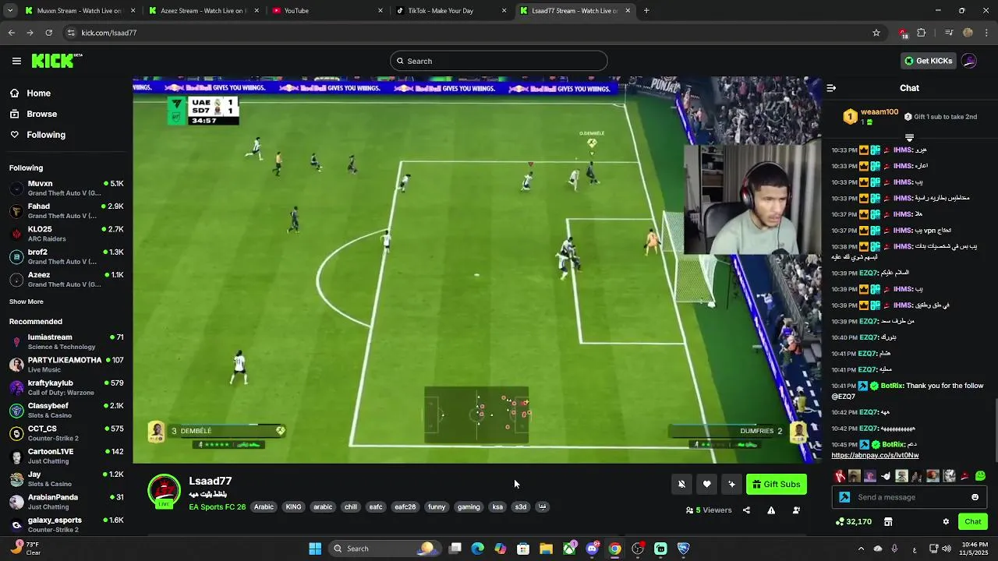This screenshot has height=561, width=998.
Task: Open Microsoft Edge from taskbar
Action: (477, 549)
